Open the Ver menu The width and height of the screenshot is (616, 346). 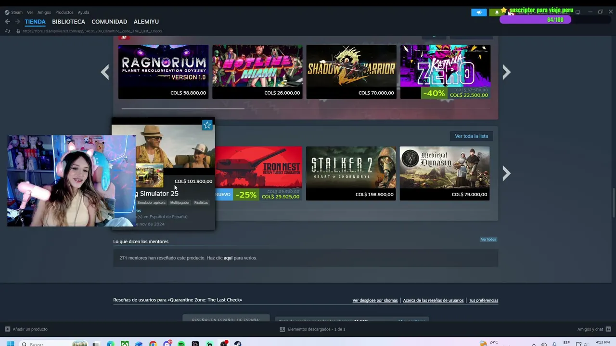pyautogui.click(x=30, y=12)
